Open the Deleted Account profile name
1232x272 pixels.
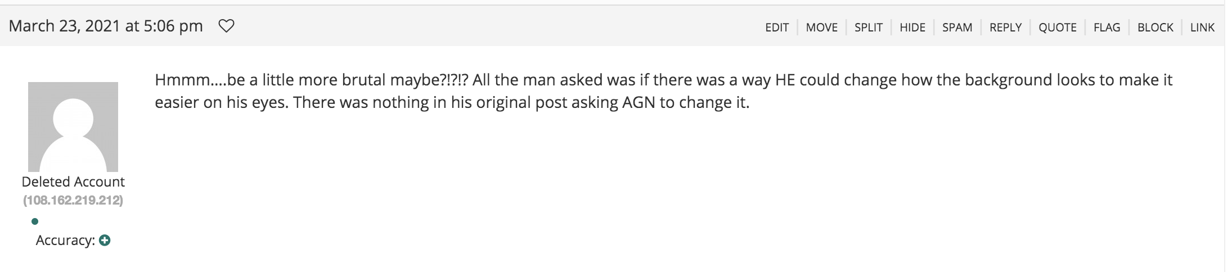pyautogui.click(x=73, y=182)
